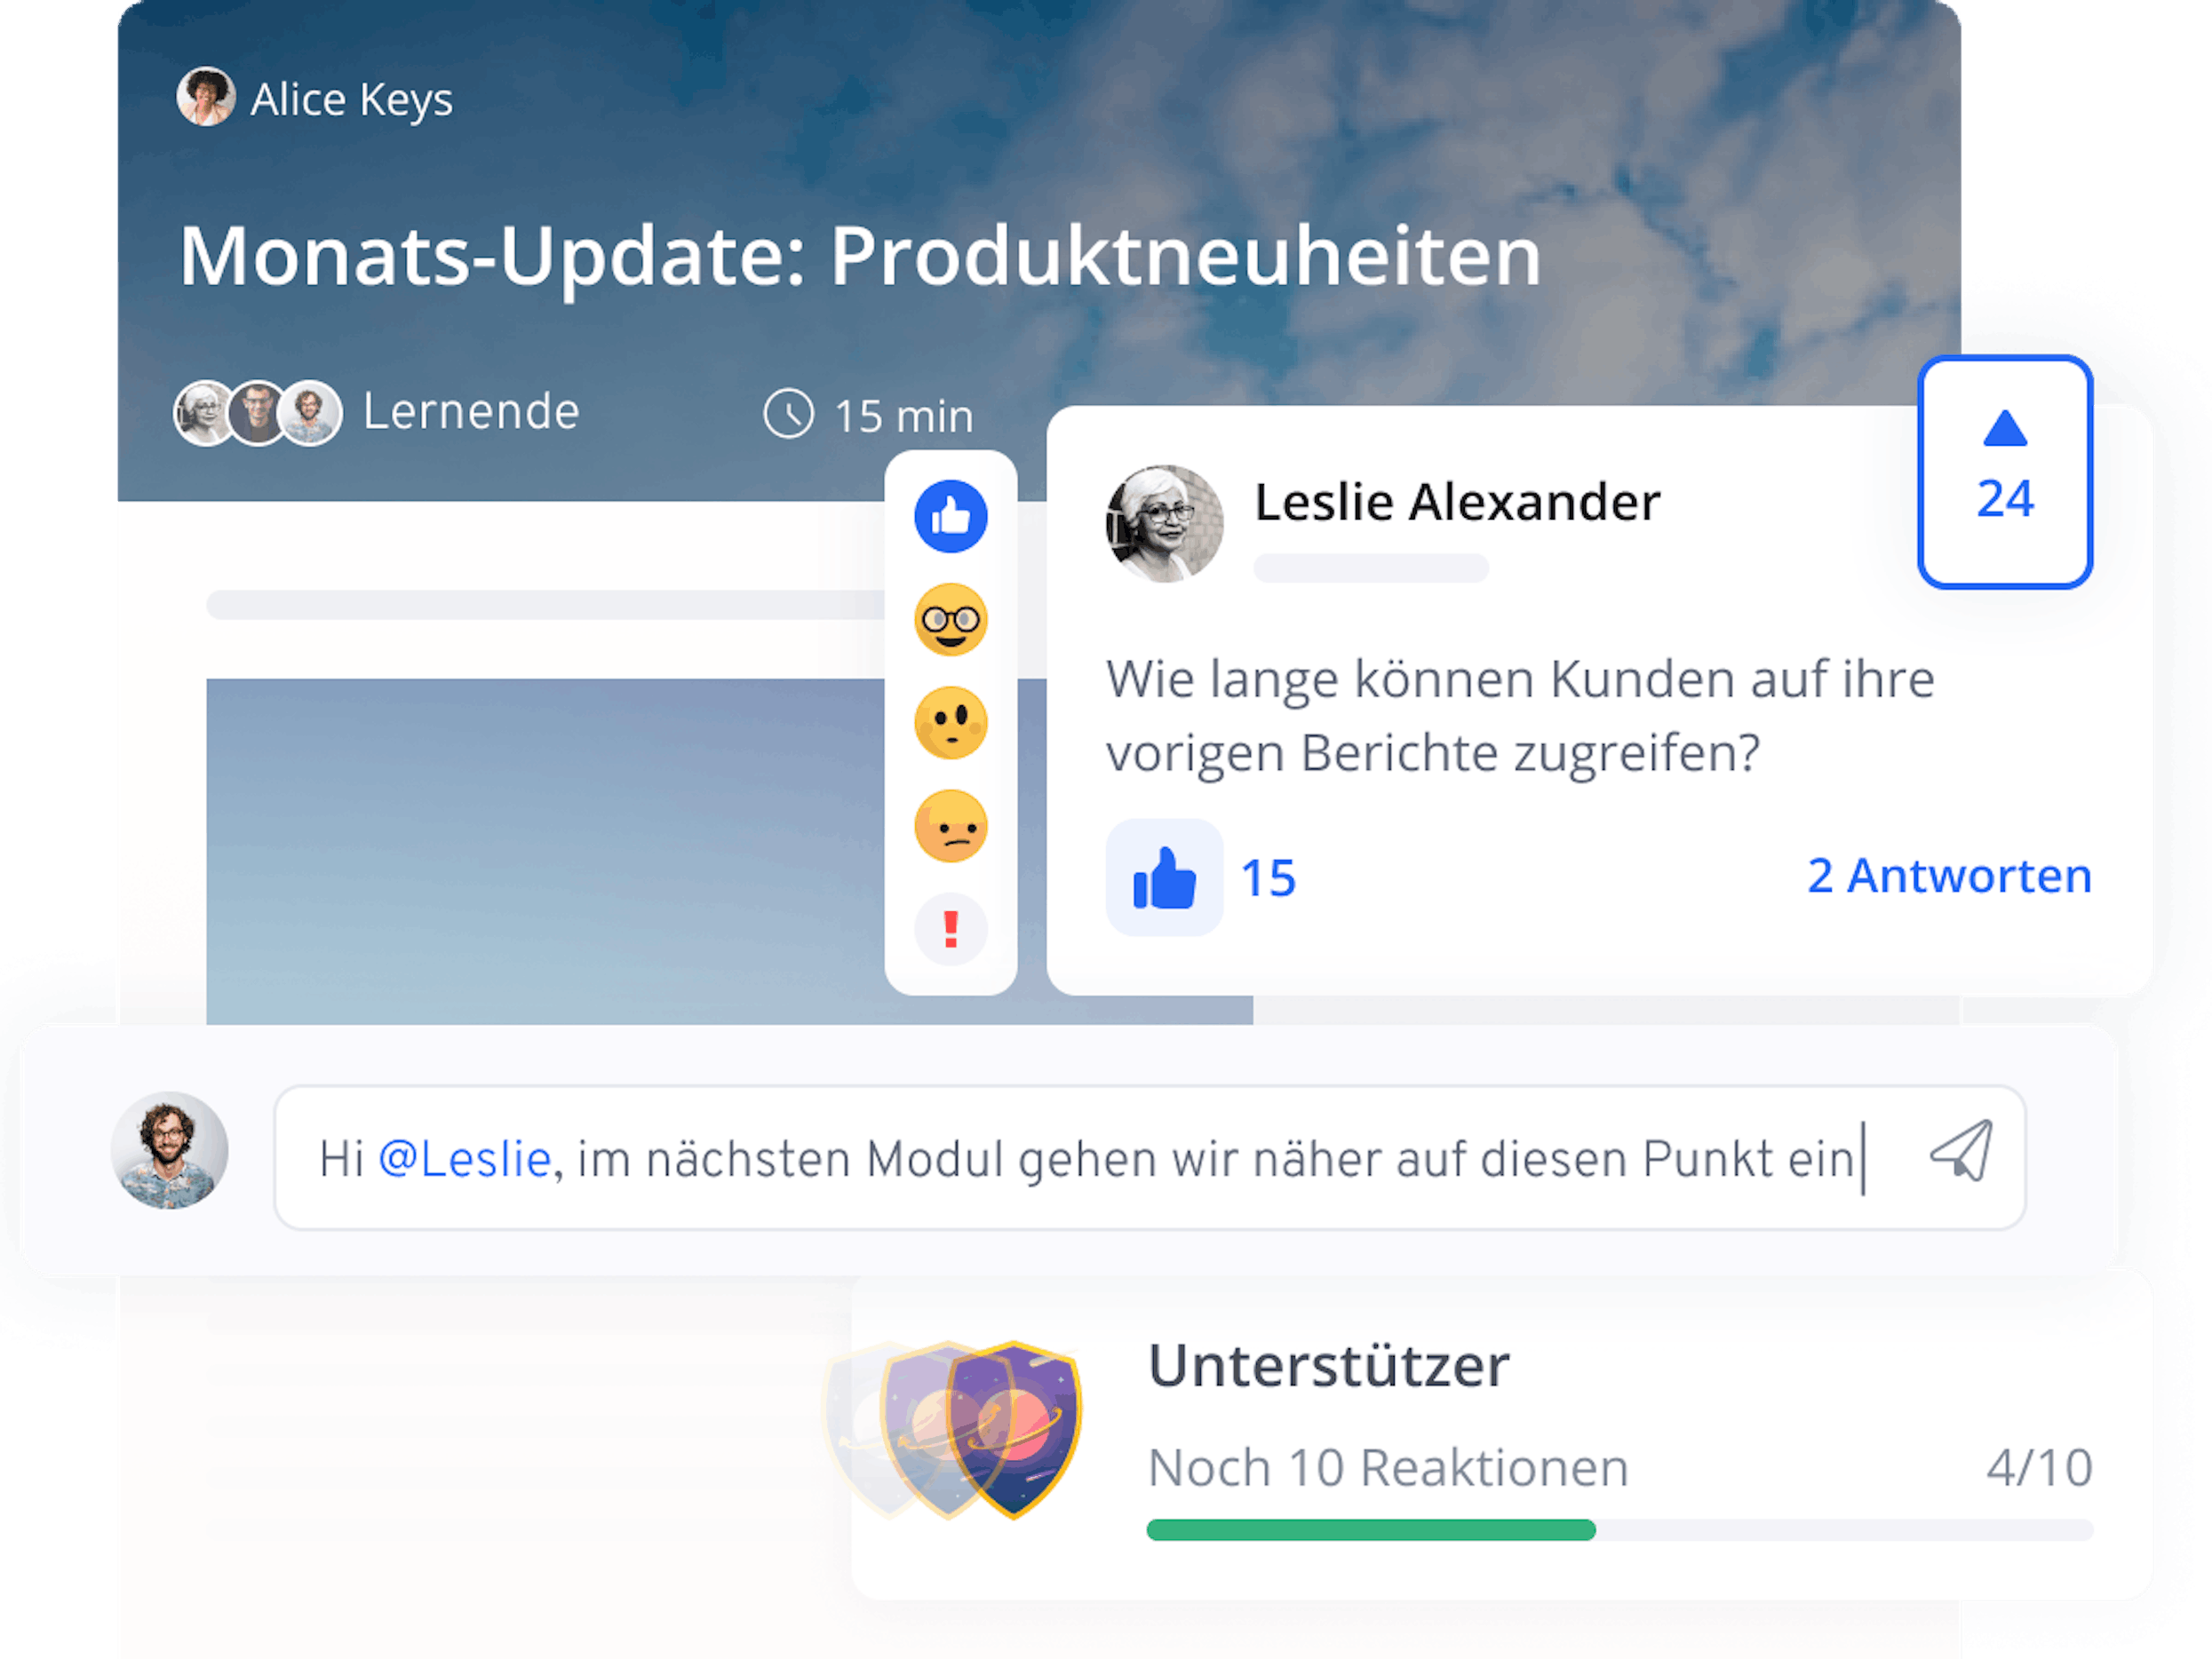2212x1659 pixels.
Task: Upvote the post using the arrow above 24
Action: (2005, 434)
